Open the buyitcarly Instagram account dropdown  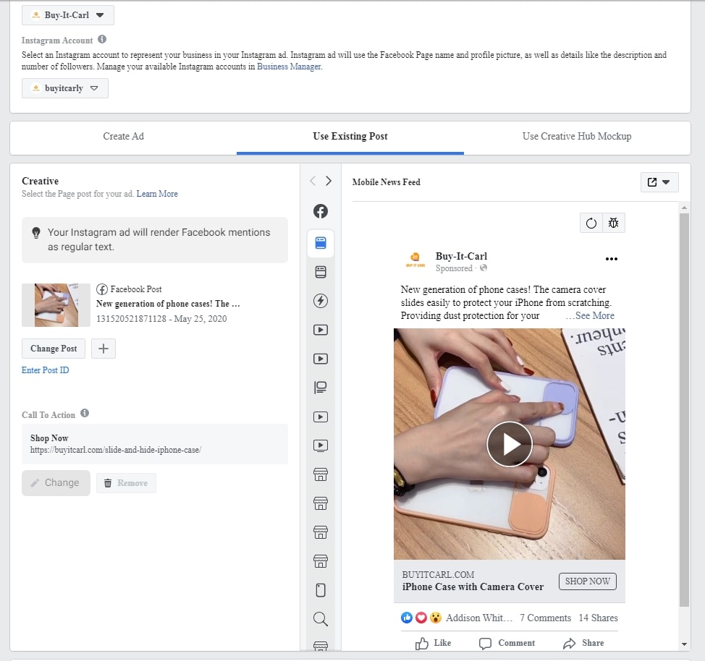click(65, 88)
